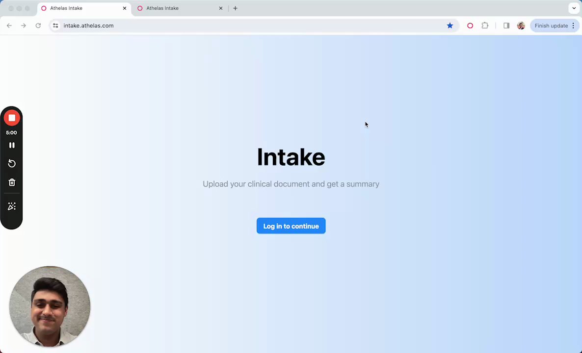Screen dimensions: 582x353
Task: Open the red circle extension icon
Action: (470, 25)
